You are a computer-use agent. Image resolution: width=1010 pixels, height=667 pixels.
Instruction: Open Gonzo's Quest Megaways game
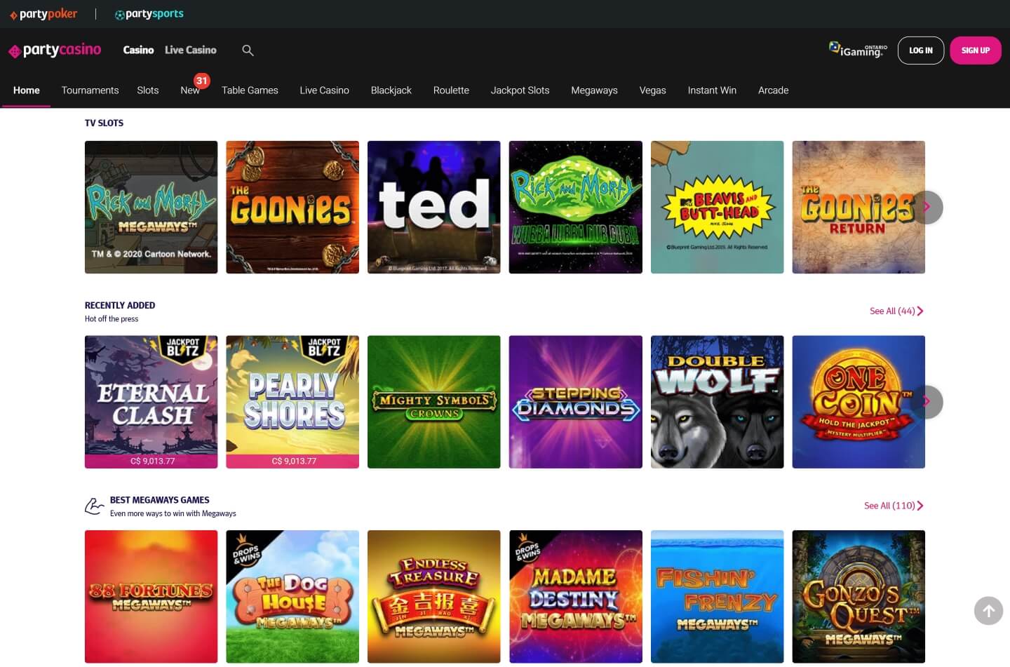[x=858, y=596]
